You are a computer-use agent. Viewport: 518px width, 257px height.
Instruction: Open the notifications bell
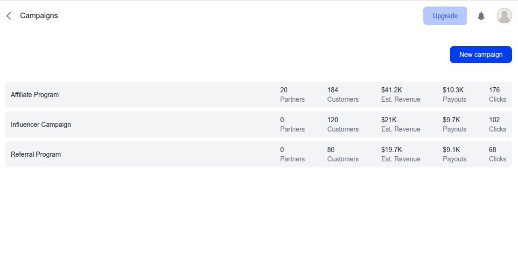pyautogui.click(x=481, y=16)
